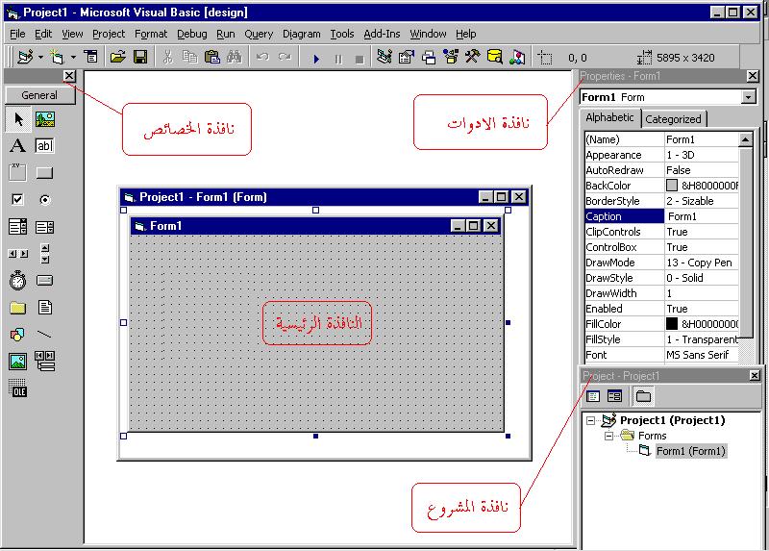
Task: Open the Form1 object dropdown in Properties
Action: coord(748,97)
